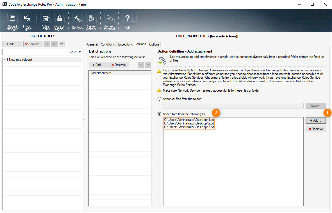Viewport: 332px width, 213px height.
Task: Toggle the New rule (clean) checkbox
Action: (x=6, y=60)
